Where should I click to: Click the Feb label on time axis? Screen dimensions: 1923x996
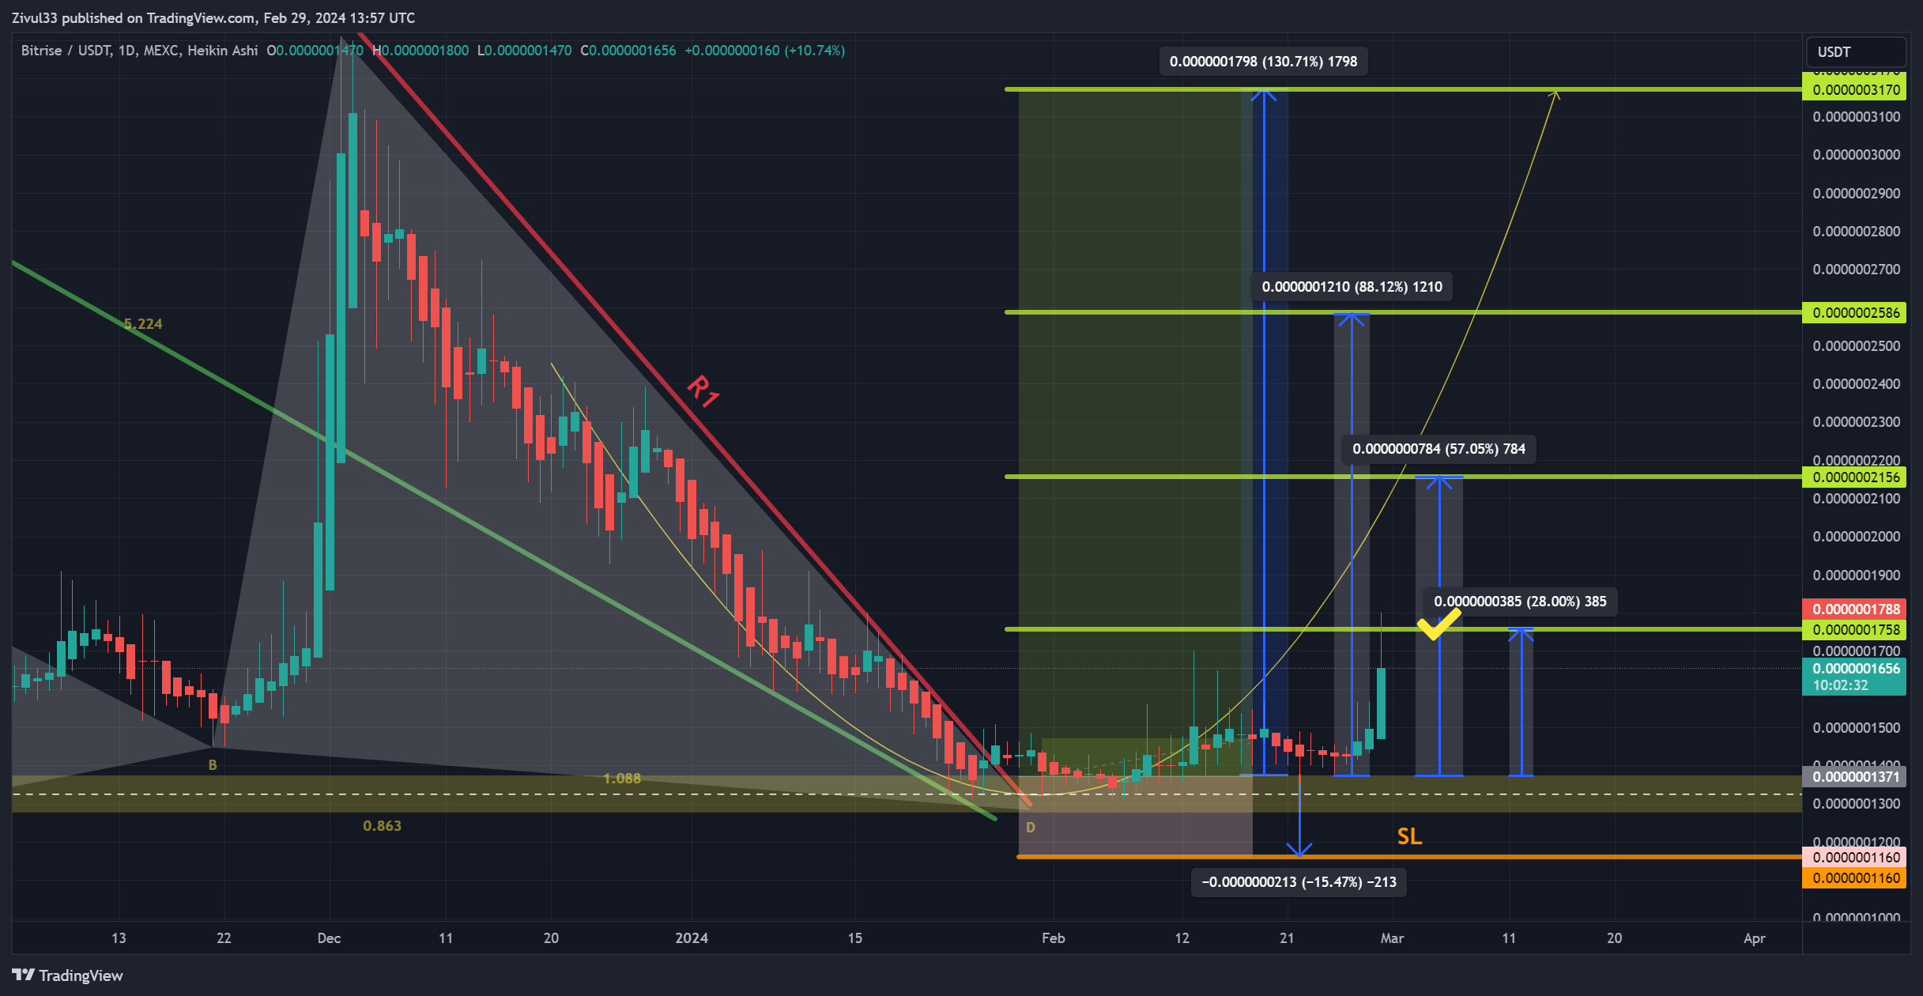[x=1054, y=938]
